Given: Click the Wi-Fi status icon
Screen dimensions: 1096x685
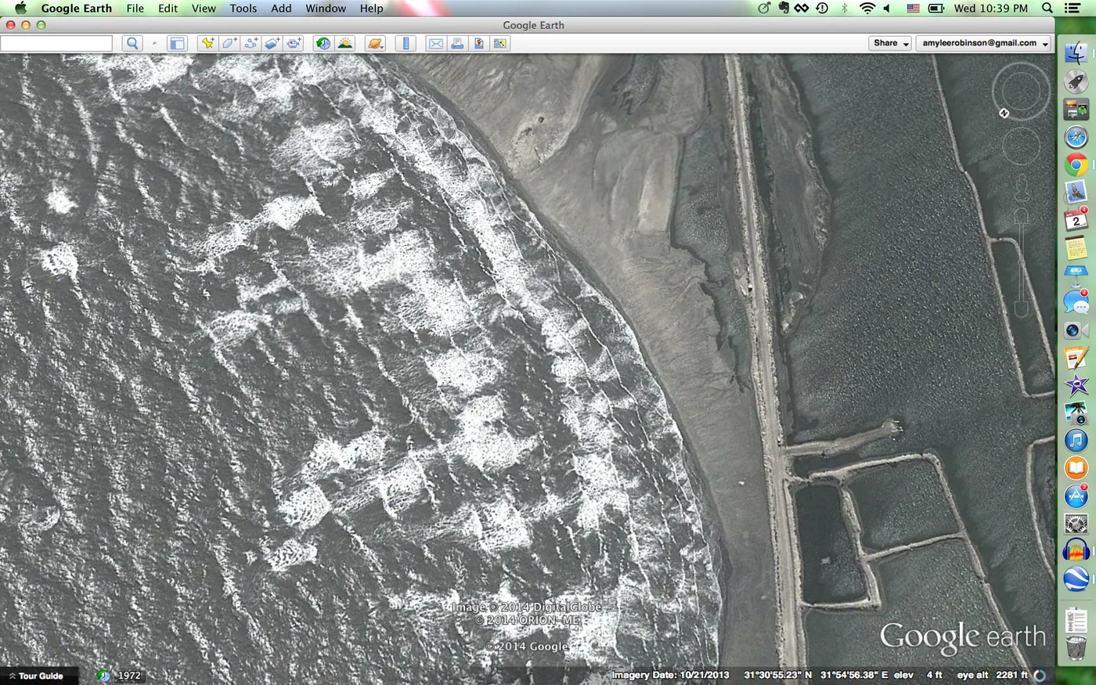Looking at the screenshot, I should click(867, 8).
